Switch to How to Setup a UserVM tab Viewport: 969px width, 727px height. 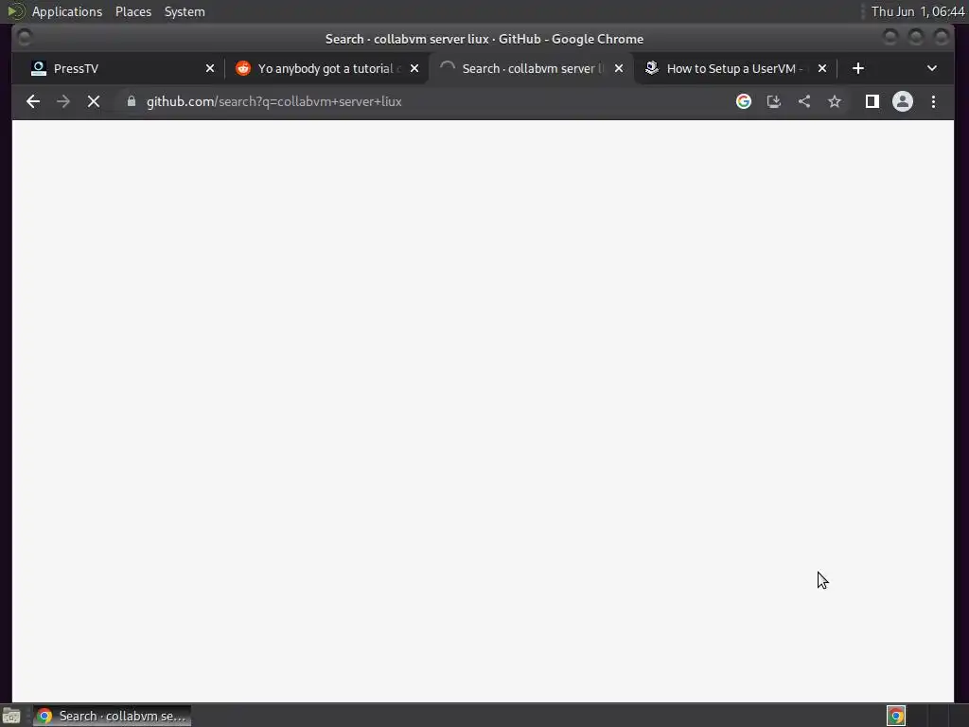pyautogui.click(x=735, y=68)
